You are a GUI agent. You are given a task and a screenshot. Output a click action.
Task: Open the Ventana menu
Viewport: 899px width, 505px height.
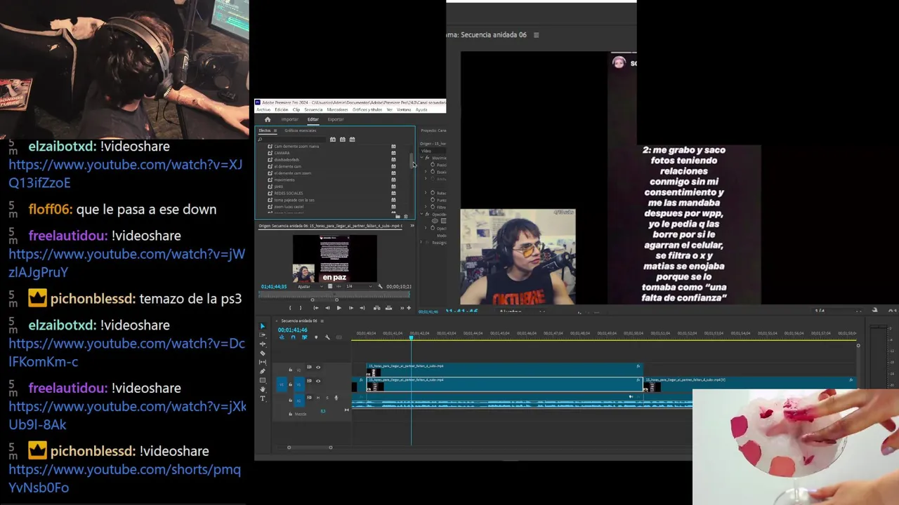pos(404,109)
